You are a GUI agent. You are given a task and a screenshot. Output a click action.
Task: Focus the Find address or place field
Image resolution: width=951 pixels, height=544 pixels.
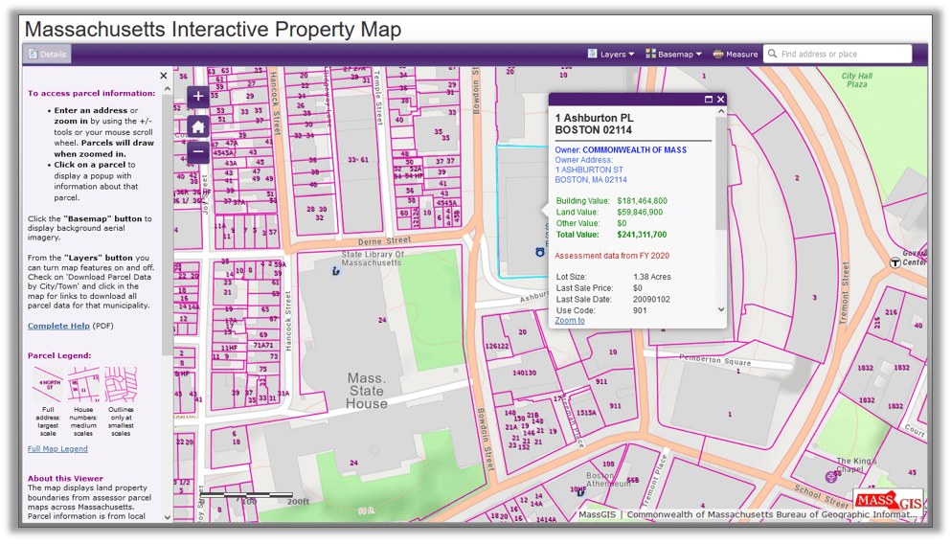point(843,55)
